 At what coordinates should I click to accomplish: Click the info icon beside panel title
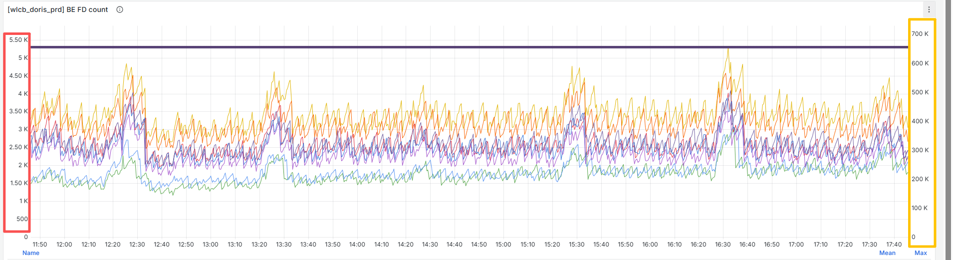[x=120, y=9]
